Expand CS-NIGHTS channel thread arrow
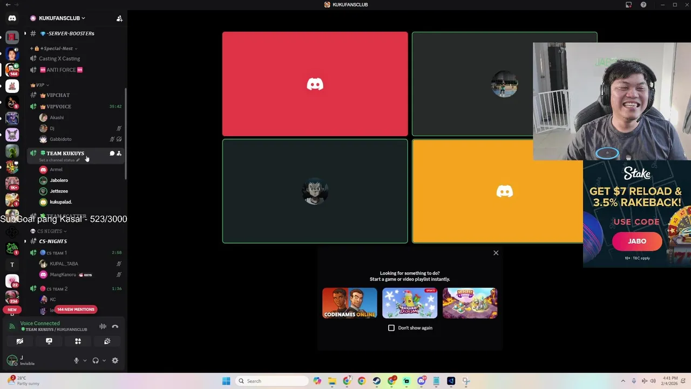The height and width of the screenshot is (389, 691). coord(25,242)
